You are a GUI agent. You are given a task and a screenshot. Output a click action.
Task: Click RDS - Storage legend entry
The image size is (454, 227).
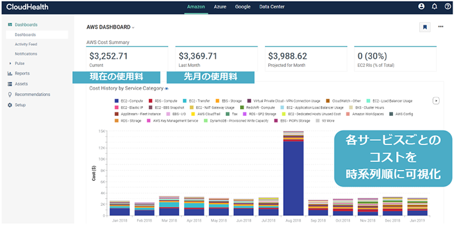coord(128,121)
